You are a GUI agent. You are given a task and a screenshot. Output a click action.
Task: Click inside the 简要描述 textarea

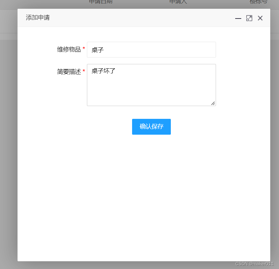coord(151,85)
